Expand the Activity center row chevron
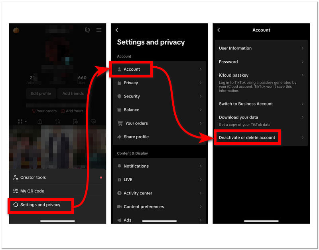Viewport: 319px width, 250px height. (201, 193)
